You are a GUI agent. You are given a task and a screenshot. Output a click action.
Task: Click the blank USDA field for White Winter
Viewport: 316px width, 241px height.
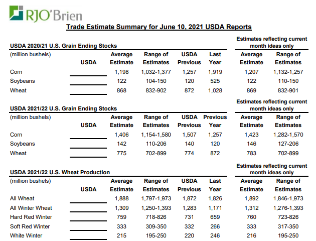coord(88,235)
